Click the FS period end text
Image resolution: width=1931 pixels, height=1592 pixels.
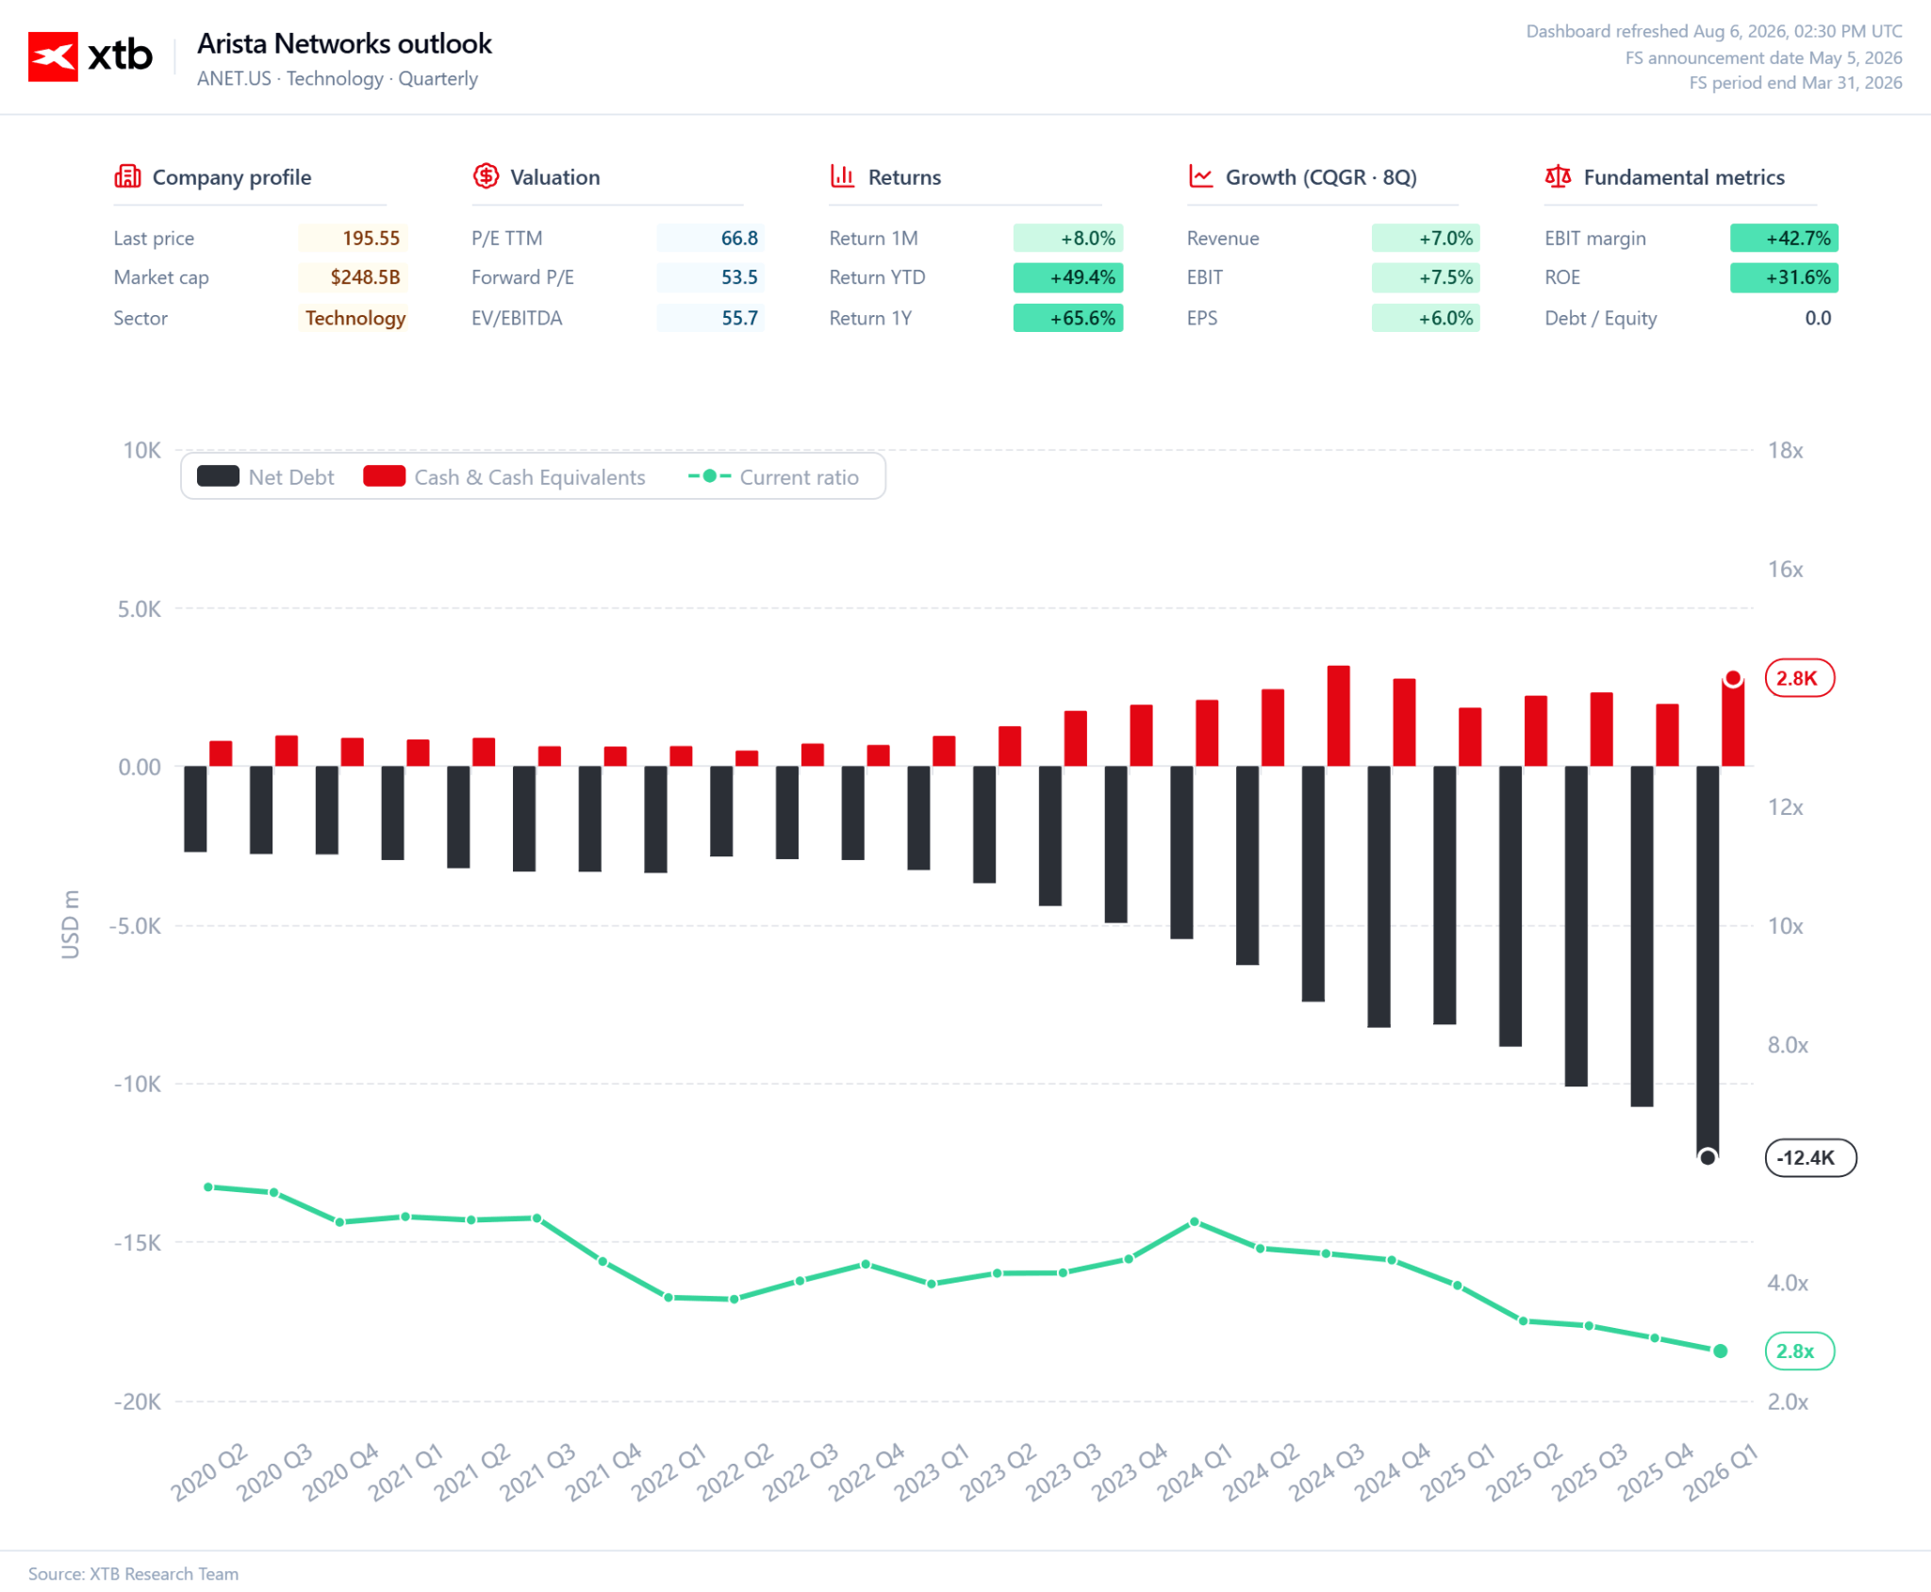pos(1795,82)
